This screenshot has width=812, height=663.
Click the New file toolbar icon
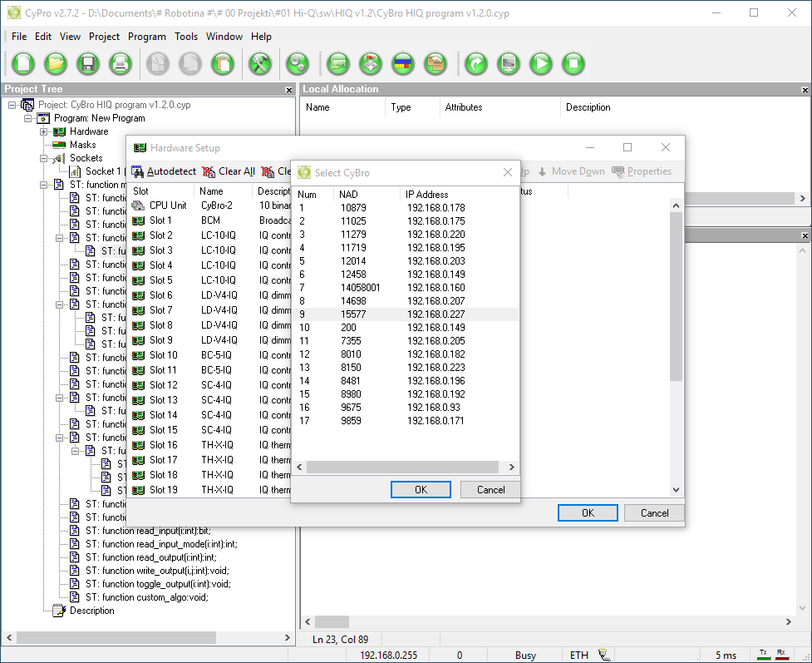[24, 63]
